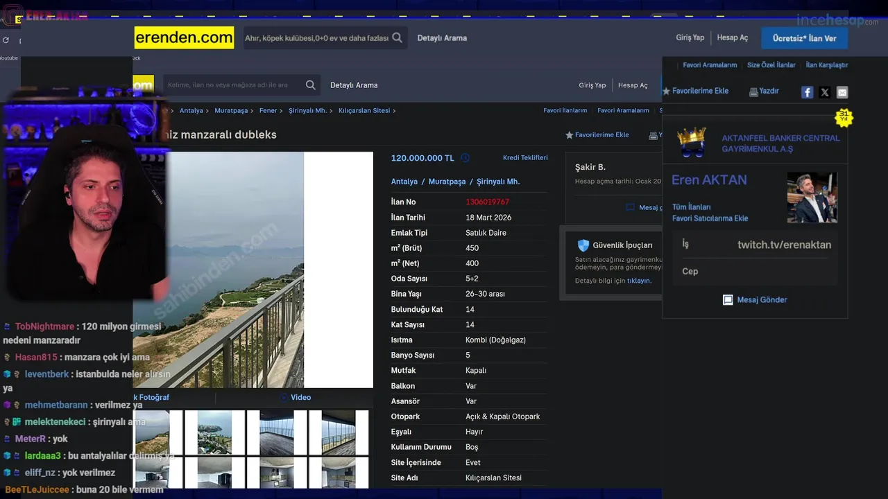Click the message icon under Şakir B.
Image resolution: width=888 pixels, height=499 pixels.
[x=630, y=207]
